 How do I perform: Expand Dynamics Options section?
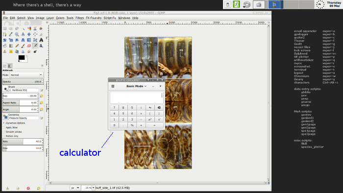coord(4,123)
